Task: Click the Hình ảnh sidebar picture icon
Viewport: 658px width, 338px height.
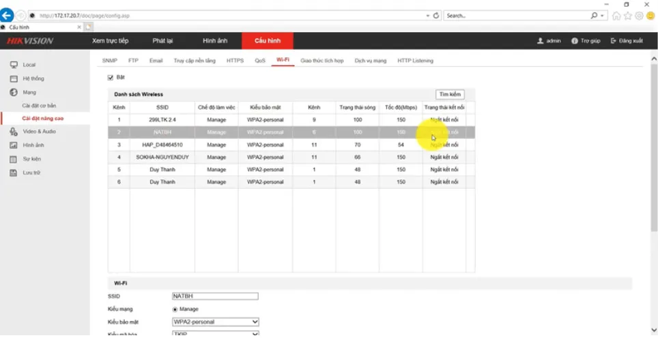Action: pos(14,145)
